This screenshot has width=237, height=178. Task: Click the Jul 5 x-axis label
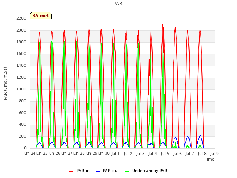coord(165,154)
